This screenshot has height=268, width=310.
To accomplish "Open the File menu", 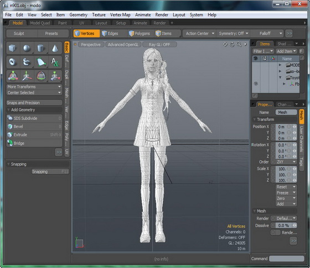I will (x=8, y=15).
